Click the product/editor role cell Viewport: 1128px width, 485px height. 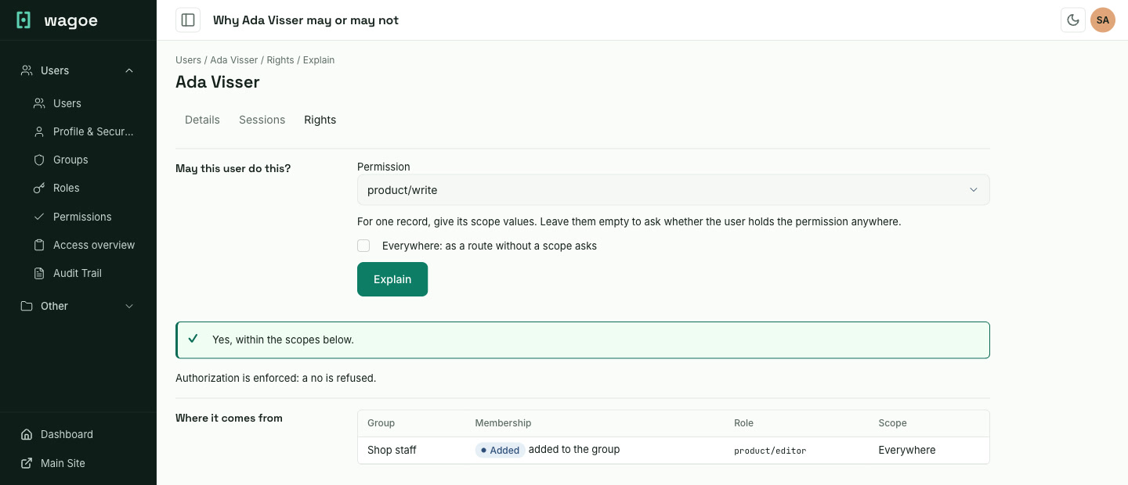click(x=770, y=451)
